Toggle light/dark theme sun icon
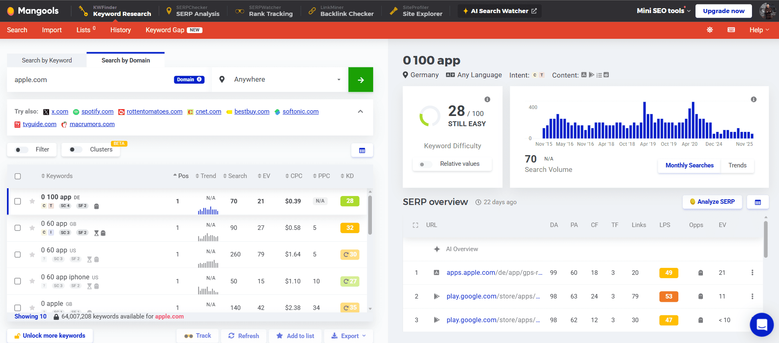Image resolution: width=779 pixels, height=343 pixels. click(710, 30)
